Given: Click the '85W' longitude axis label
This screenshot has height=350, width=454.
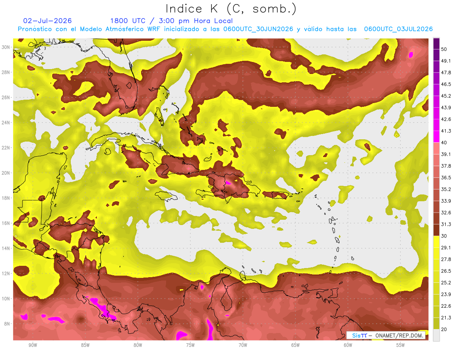Looking at the screenshot, I should coord(85,345).
